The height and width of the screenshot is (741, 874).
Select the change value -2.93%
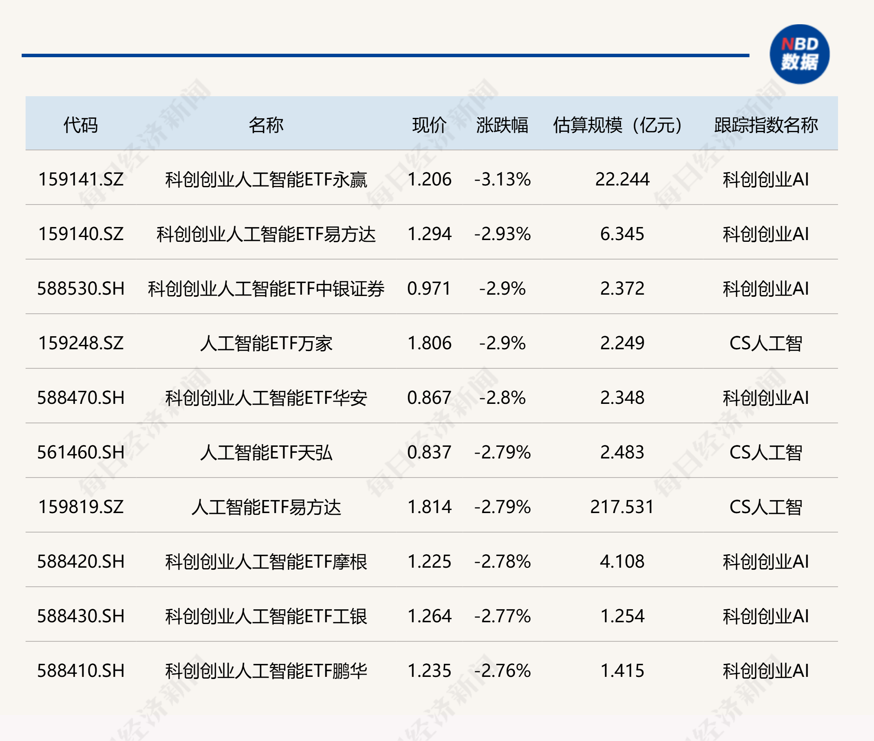[x=502, y=234]
